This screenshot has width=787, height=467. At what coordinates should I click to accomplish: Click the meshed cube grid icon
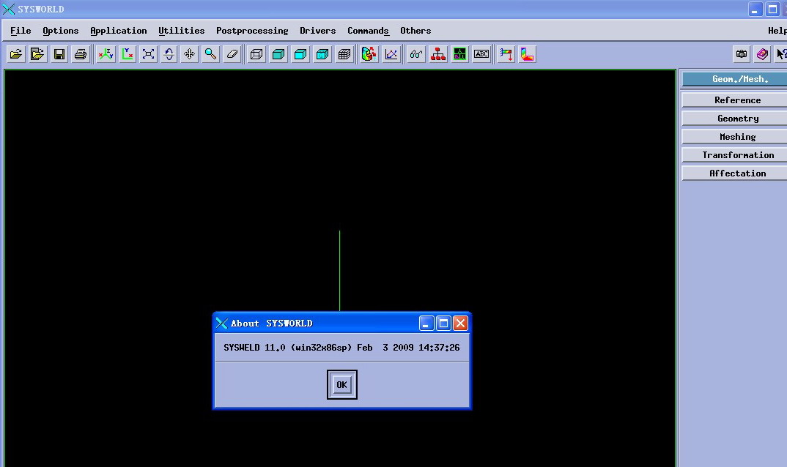click(x=344, y=54)
